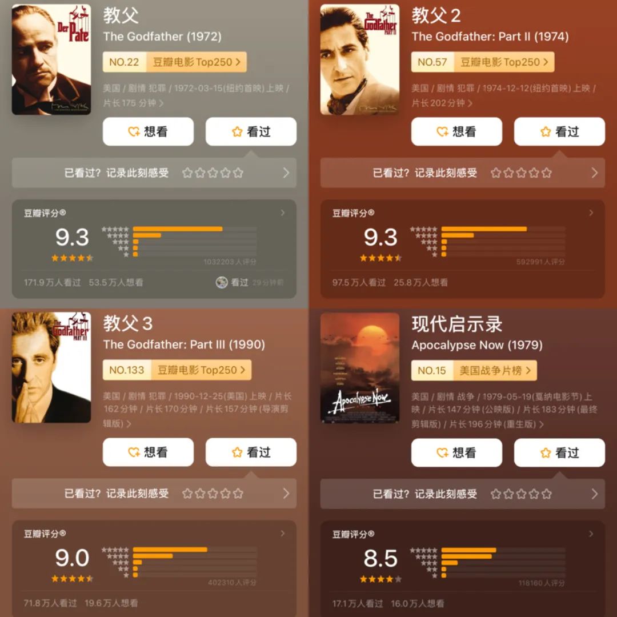
Task: Click star icon on 现代启示录 看过 button
Action: [x=546, y=453]
